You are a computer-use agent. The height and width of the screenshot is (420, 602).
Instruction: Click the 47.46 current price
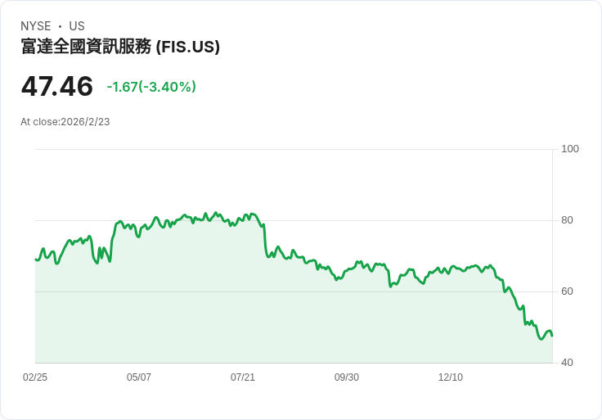click(x=57, y=86)
